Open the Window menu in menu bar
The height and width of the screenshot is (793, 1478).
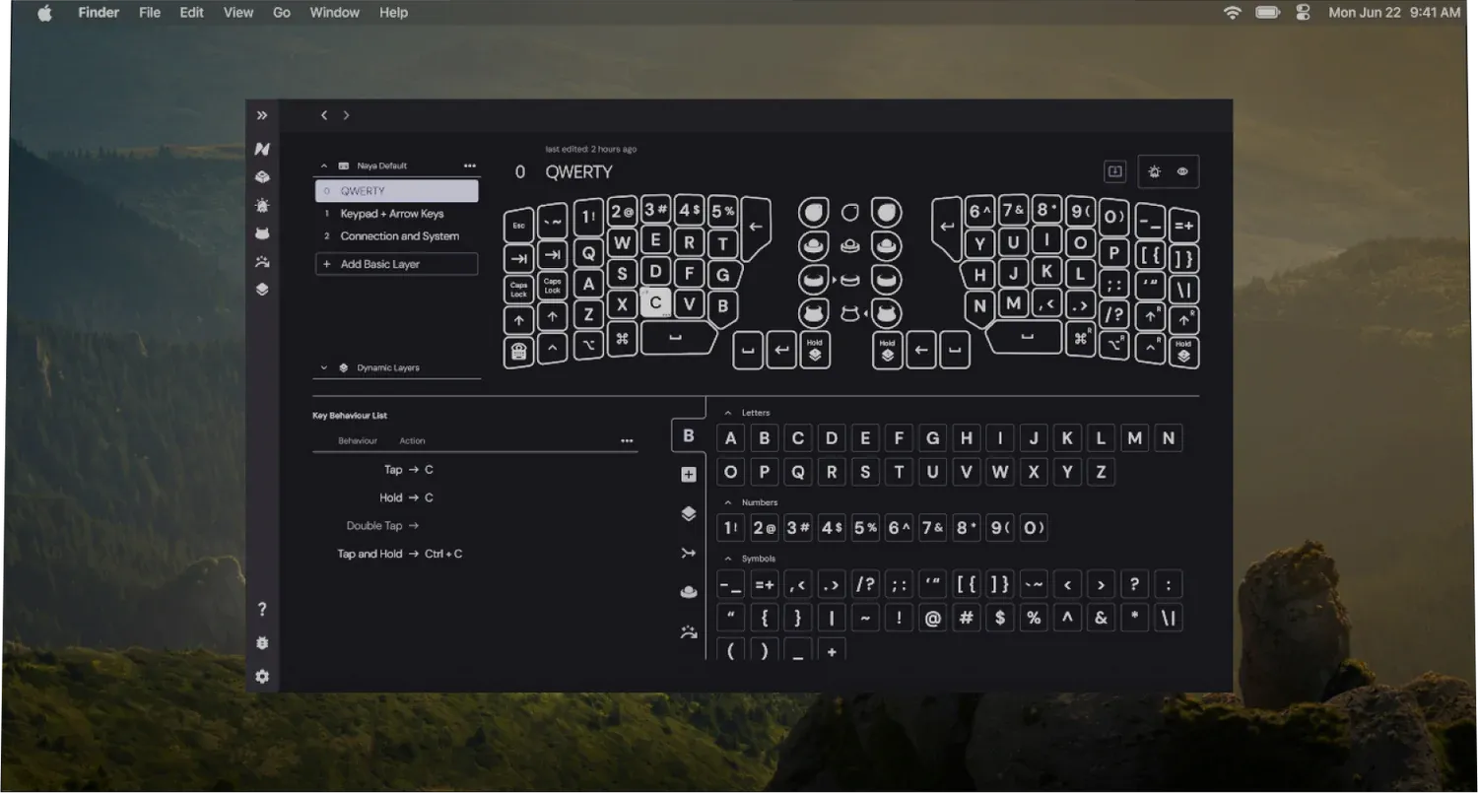pos(334,13)
